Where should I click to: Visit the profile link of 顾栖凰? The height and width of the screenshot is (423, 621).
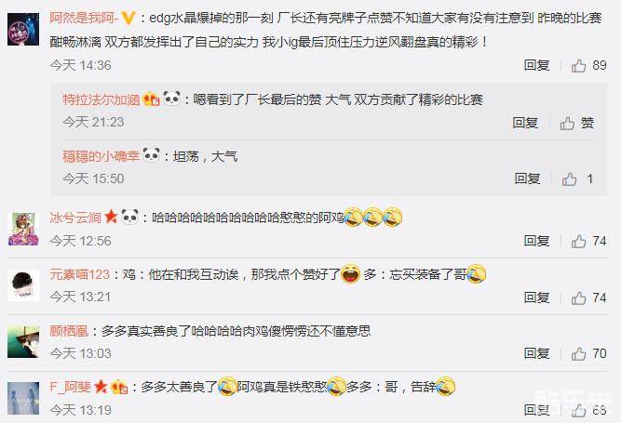(x=69, y=331)
